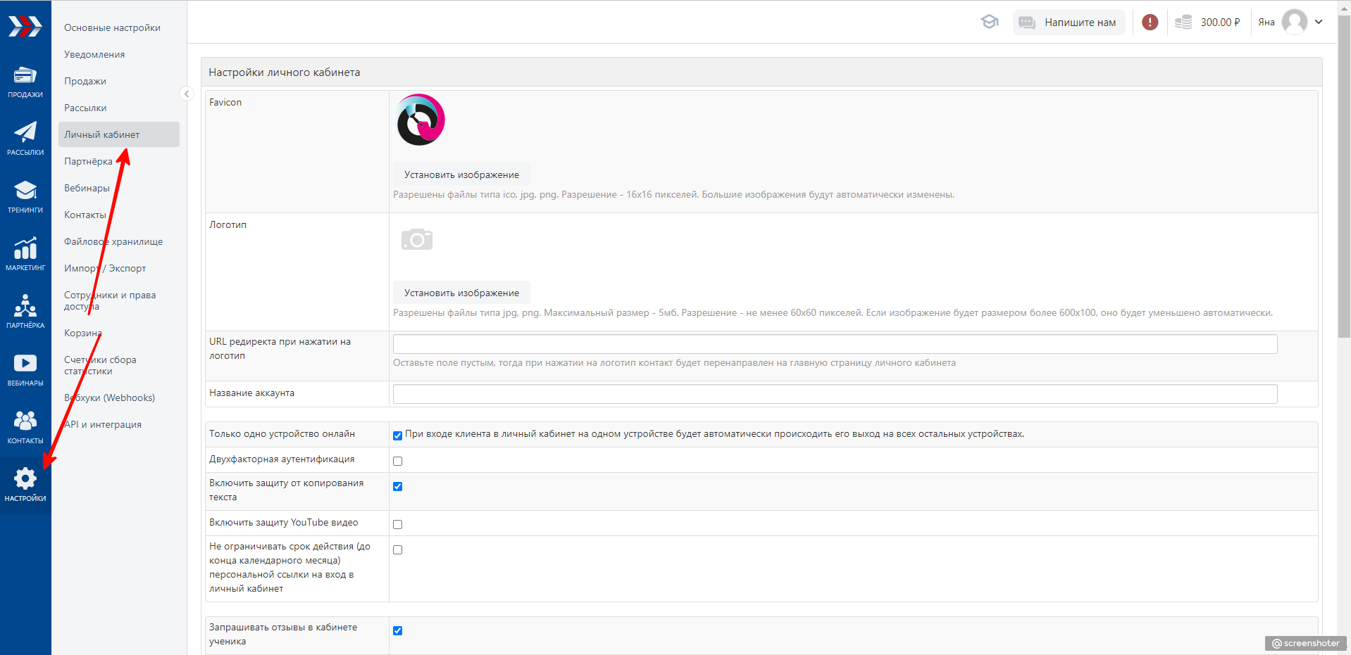Enable Двухфакторная аутентификация checkbox

(398, 461)
